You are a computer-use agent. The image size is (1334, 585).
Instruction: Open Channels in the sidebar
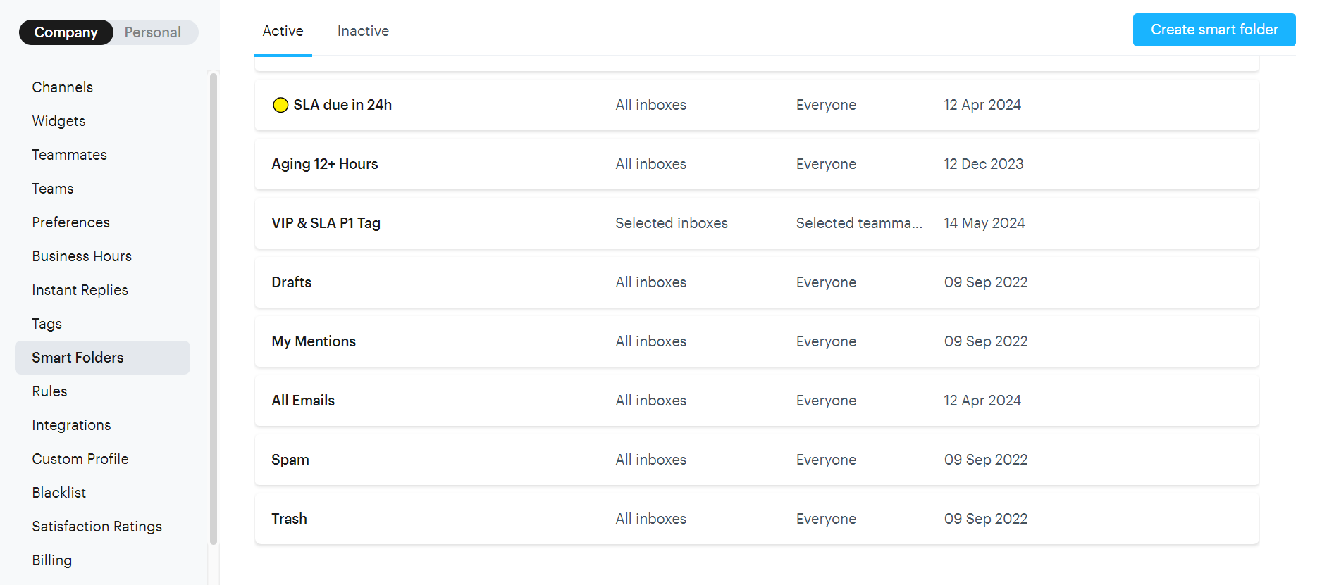(x=63, y=87)
